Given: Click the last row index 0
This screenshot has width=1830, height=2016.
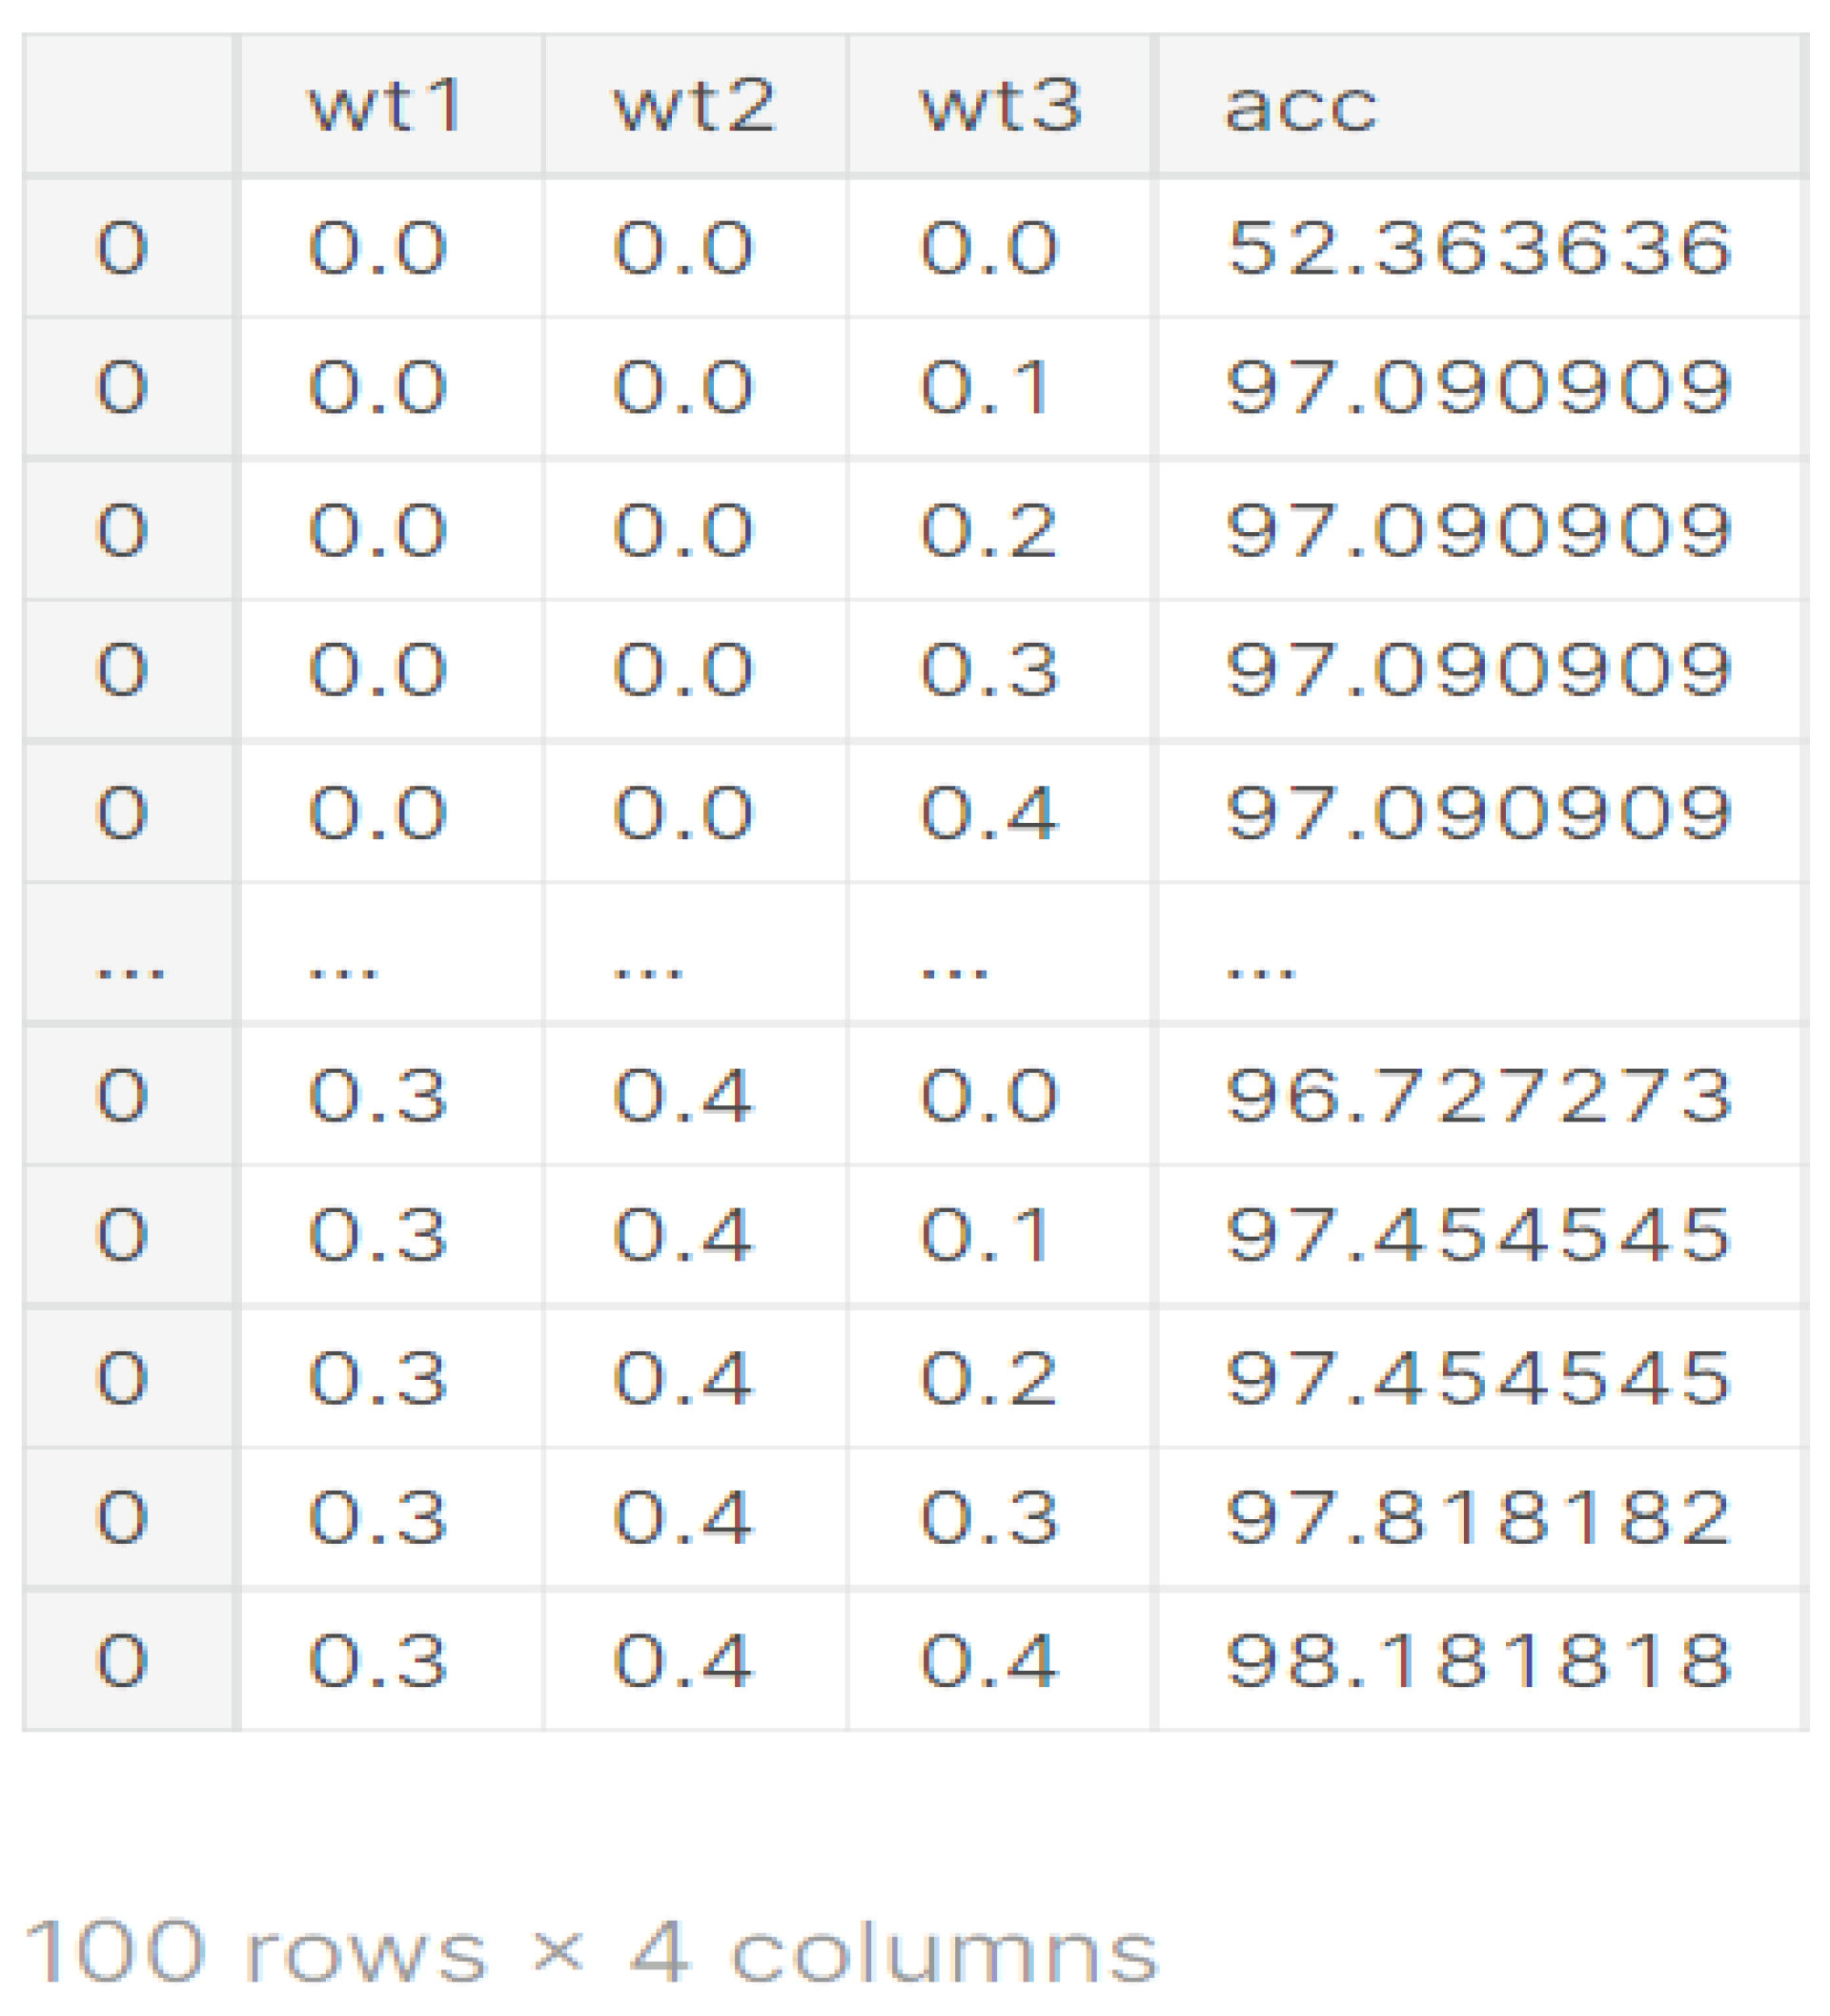Looking at the screenshot, I should pos(122,1661).
